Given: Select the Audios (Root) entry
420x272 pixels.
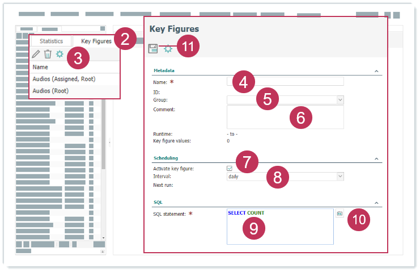Looking at the screenshot, I should coord(51,91).
